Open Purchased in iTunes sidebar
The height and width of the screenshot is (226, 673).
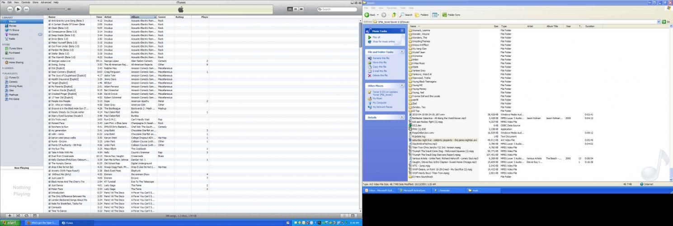(x=14, y=52)
